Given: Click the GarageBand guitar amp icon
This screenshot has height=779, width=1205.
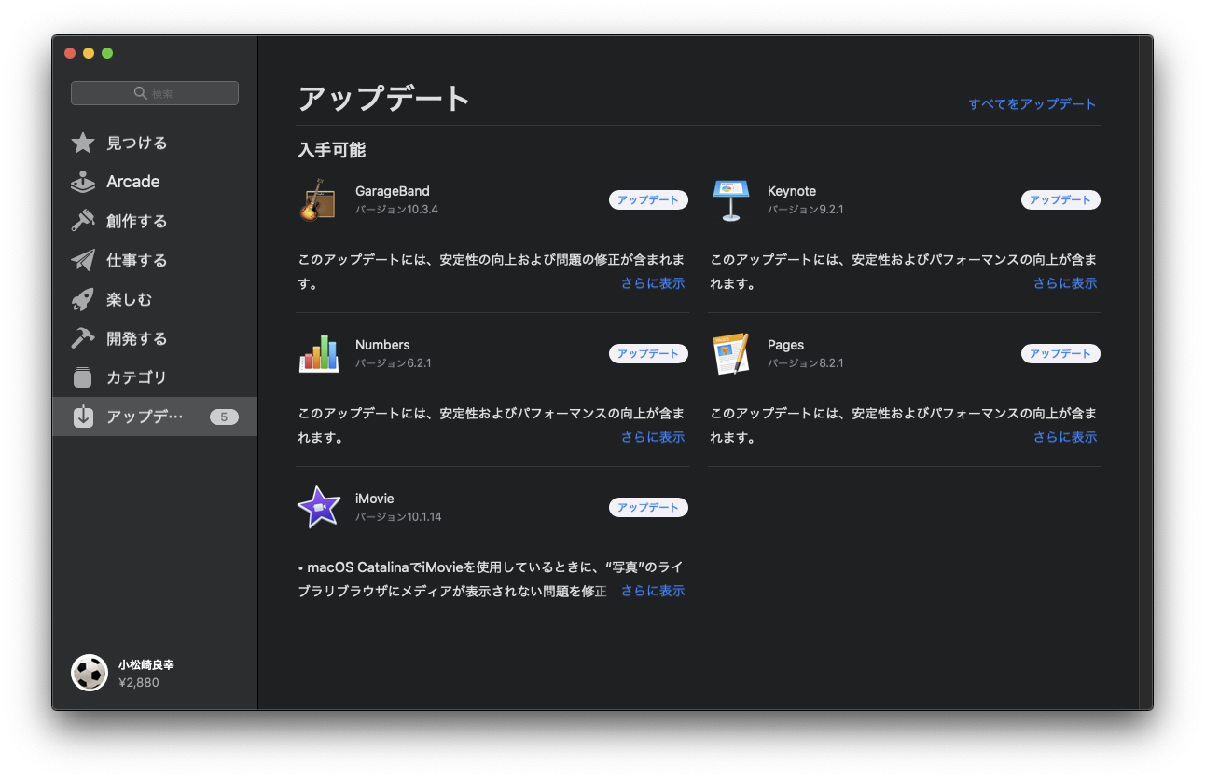Looking at the screenshot, I should point(318,199).
